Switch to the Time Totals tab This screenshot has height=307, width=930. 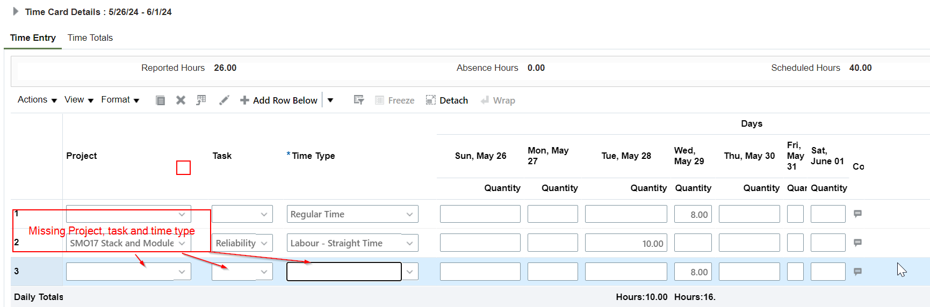(x=90, y=38)
